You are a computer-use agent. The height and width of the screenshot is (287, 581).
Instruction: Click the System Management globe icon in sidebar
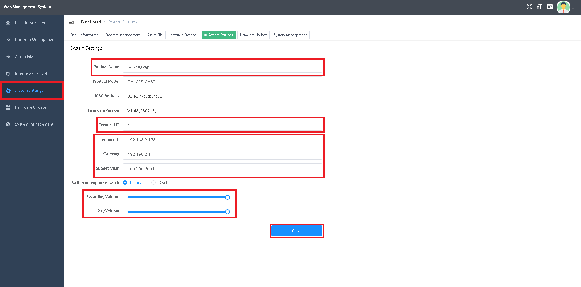tap(8, 124)
